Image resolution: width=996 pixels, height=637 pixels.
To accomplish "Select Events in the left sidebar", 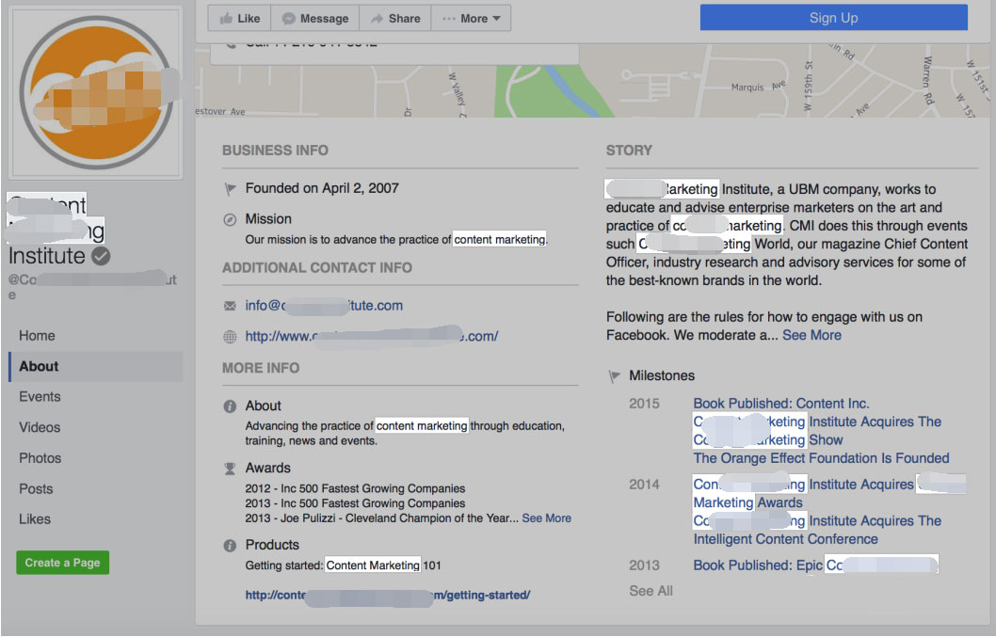I will (40, 397).
